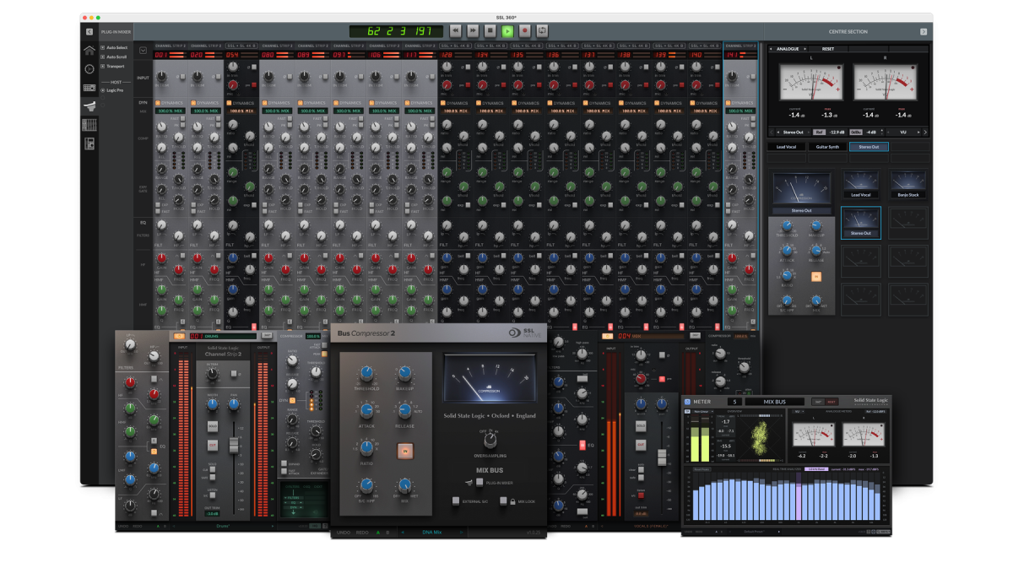Click the Threshold knob in Bus Compressor 2
The width and height of the screenshot is (1013, 579).
coord(366,374)
